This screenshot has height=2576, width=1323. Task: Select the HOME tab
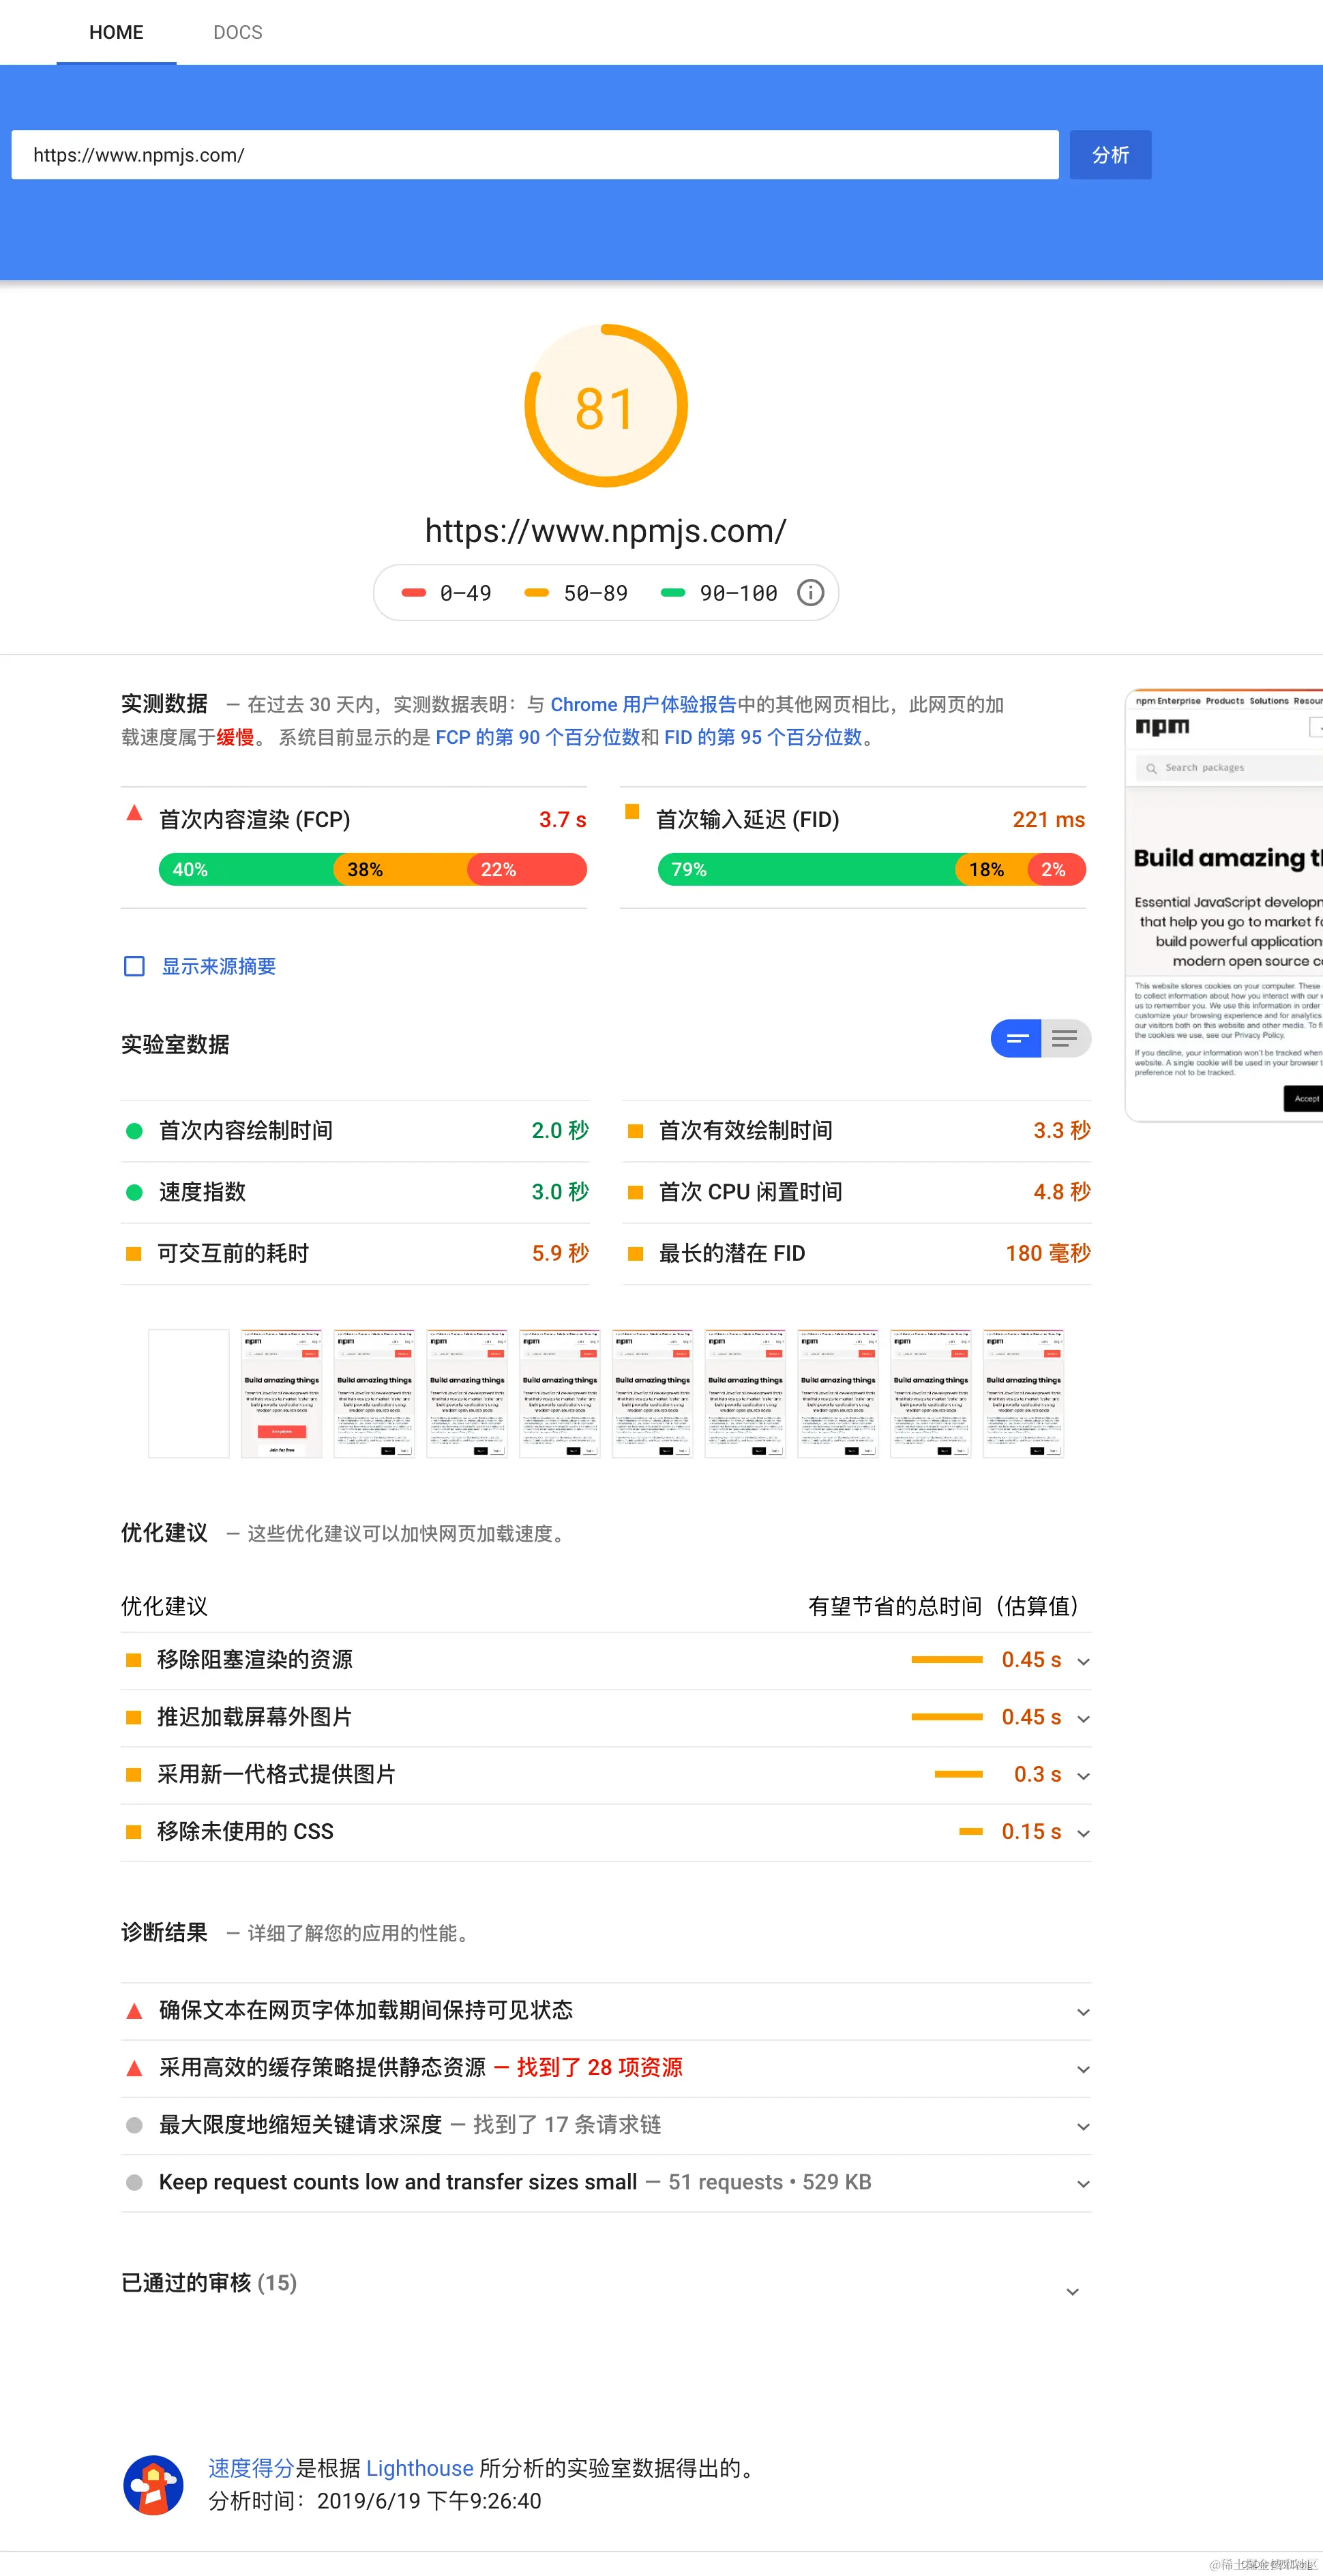click(x=116, y=31)
